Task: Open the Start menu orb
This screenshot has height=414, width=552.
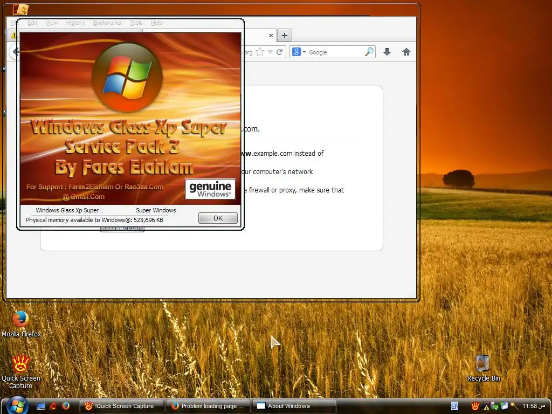Action: (x=17, y=405)
